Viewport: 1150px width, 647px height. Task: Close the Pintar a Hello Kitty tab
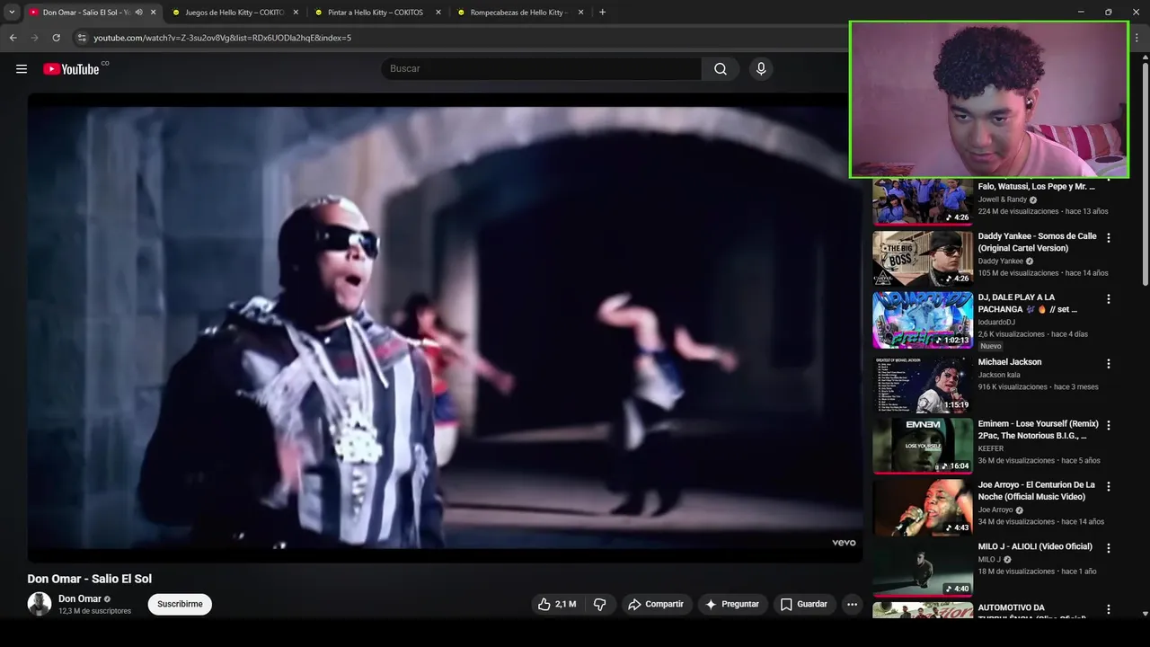pos(438,13)
